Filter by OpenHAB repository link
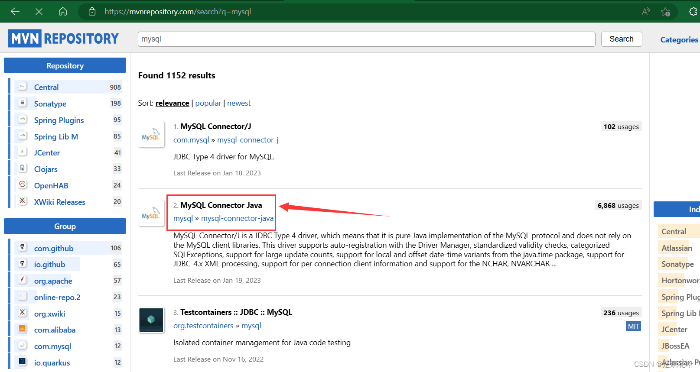Viewport: 700px width, 372px height. coord(51,185)
